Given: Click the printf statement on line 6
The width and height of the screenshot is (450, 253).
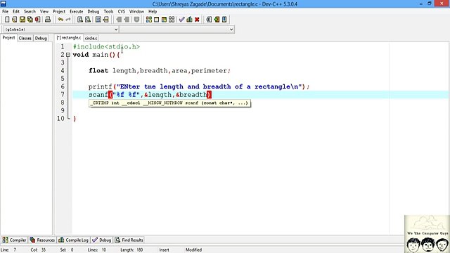Looking at the screenshot, I should [x=199, y=86].
